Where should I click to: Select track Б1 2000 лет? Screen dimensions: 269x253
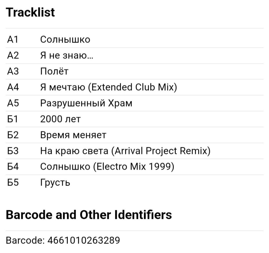click(x=134, y=119)
